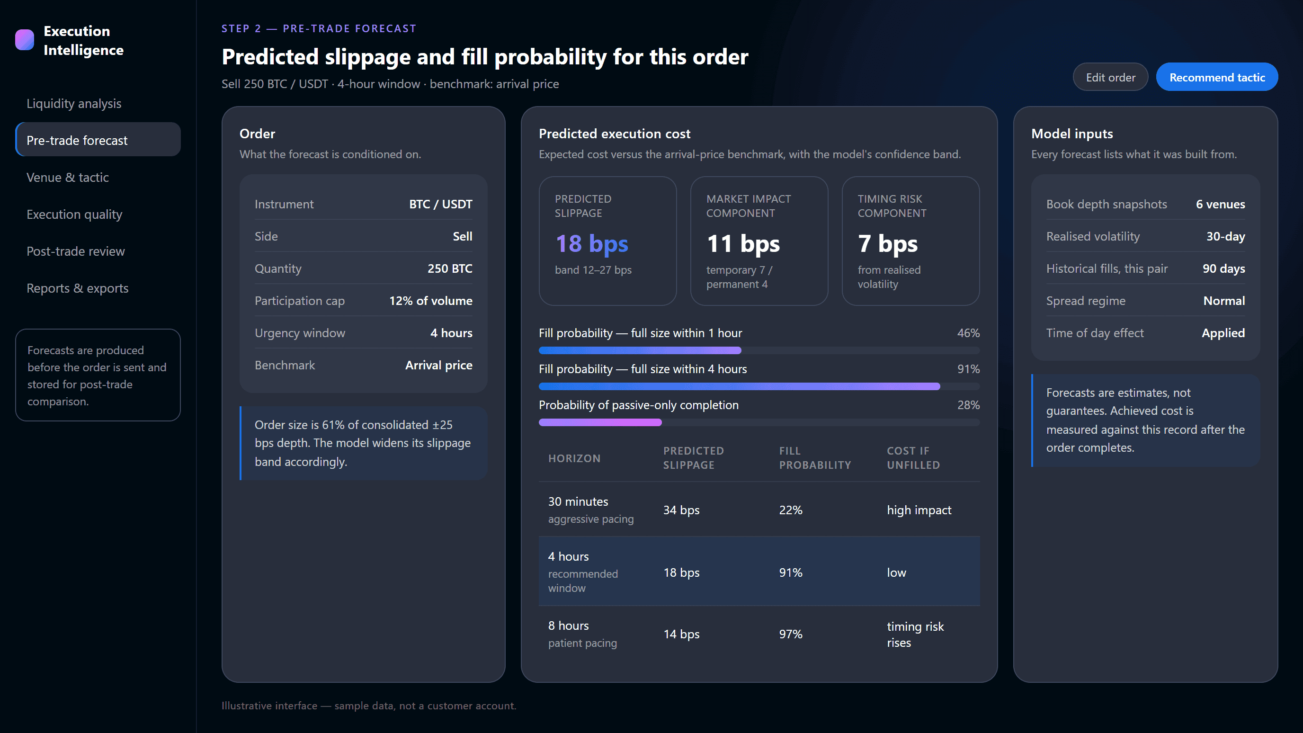Go to Venue & tactic section
Screen dimensions: 1303x733
coord(98,177)
